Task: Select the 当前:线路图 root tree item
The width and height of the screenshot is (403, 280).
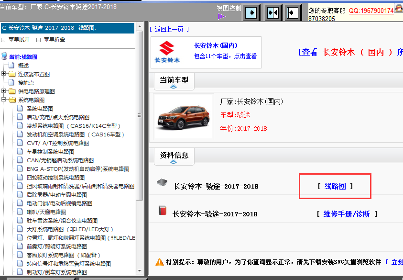Action: click(x=23, y=57)
